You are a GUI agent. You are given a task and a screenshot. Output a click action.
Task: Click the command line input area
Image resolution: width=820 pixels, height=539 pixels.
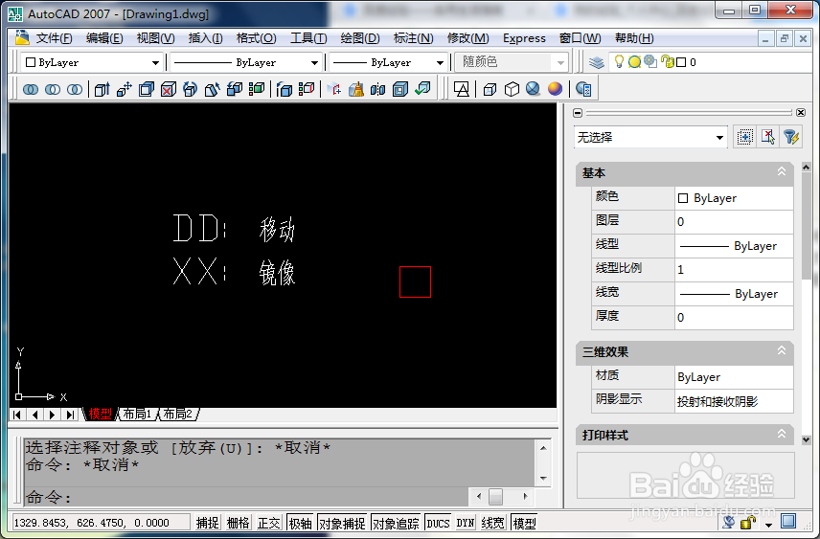click(x=246, y=497)
